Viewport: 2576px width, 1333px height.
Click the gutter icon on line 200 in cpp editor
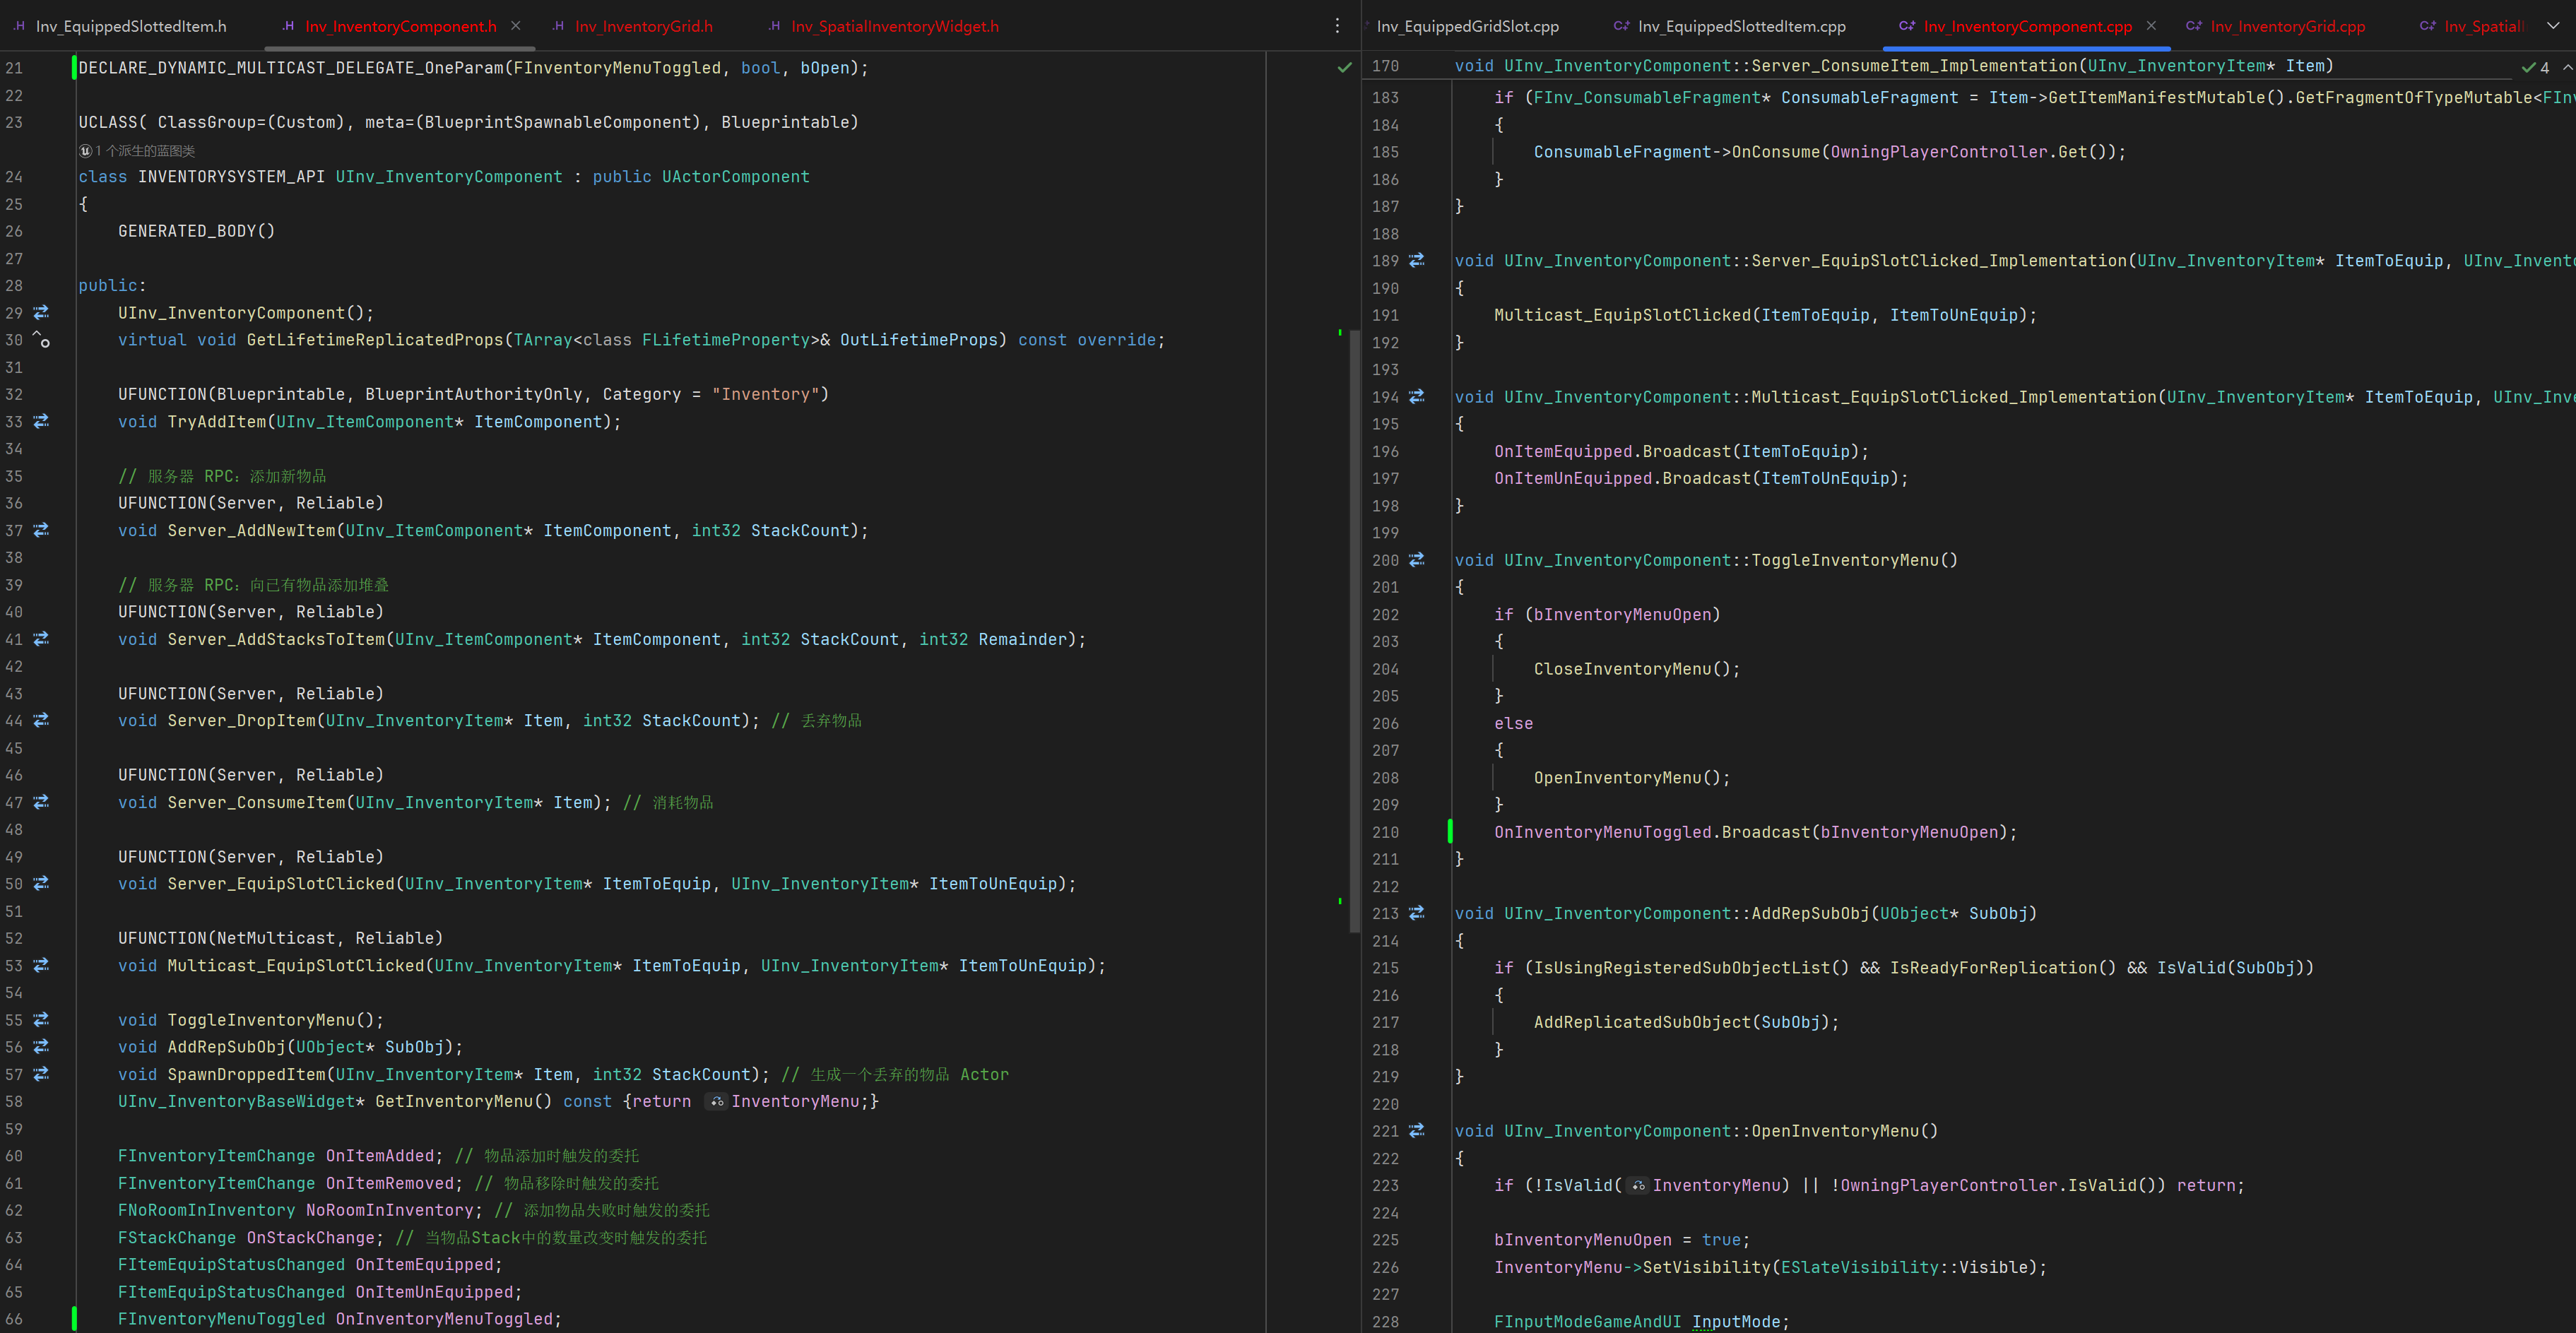(x=1417, y=560)
